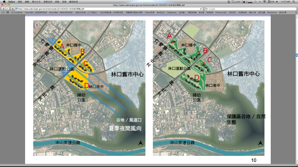Open the 編輯 menu
The height and width of the screenshot is (167, 298).
(x=27, y=1)
